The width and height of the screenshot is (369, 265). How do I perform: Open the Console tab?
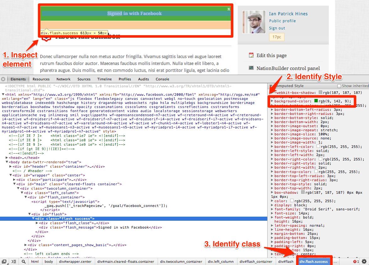click(x=162, y=79)
